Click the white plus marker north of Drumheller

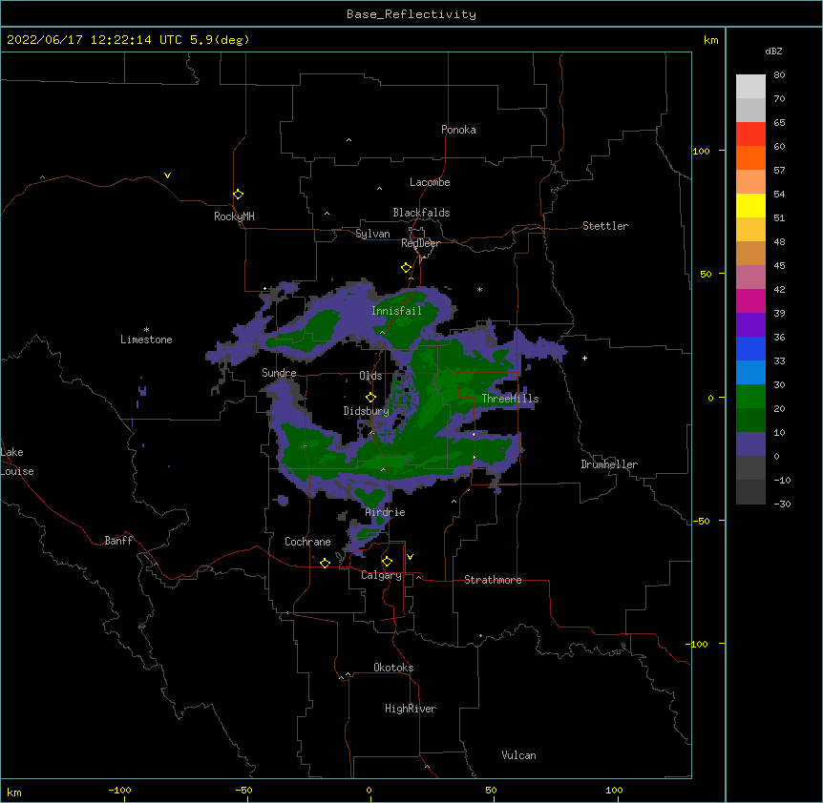click(x=584, y=358)
